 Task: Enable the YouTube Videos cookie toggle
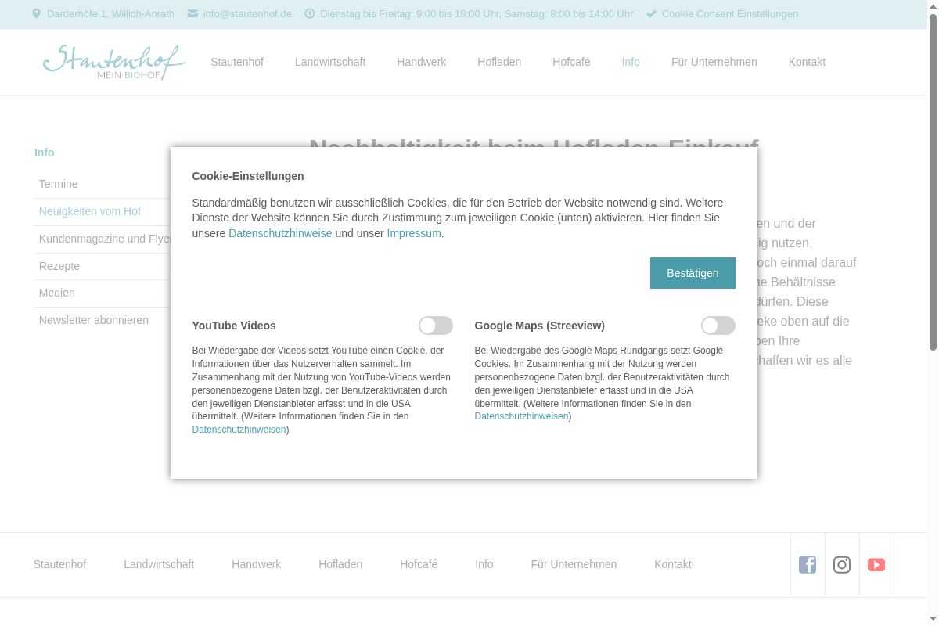click(x=435, y=326)
